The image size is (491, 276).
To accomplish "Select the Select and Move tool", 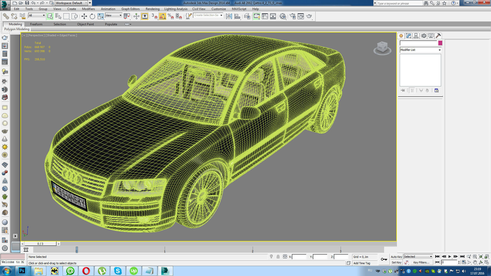I will 84,16.
